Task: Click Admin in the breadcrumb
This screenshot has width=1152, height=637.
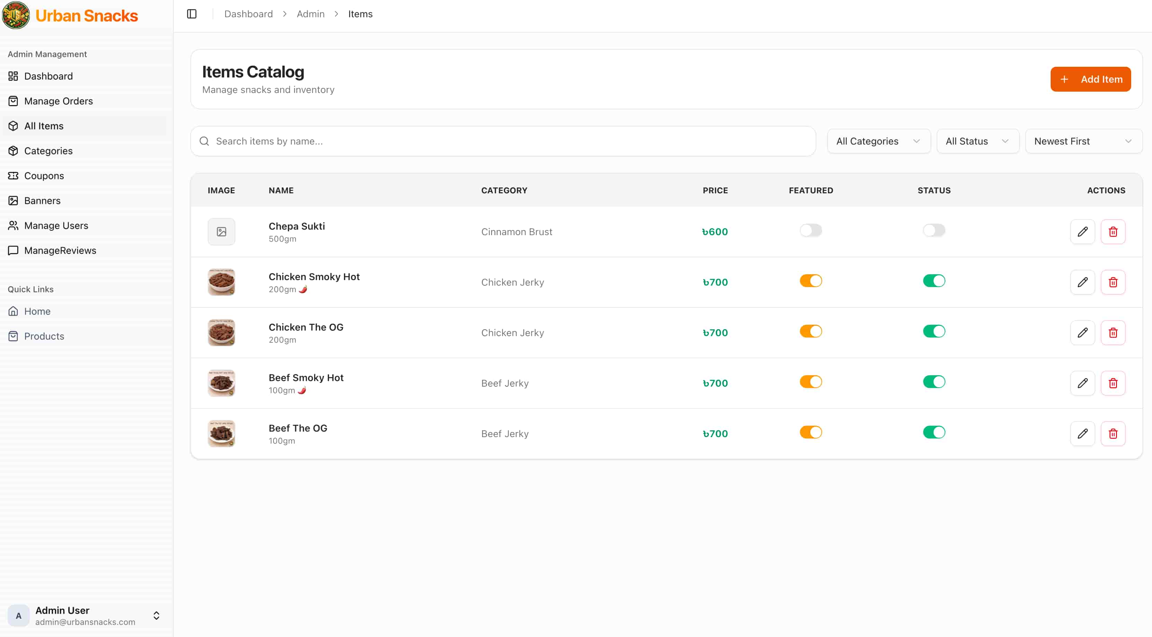Action: click(x=310, y=14)
